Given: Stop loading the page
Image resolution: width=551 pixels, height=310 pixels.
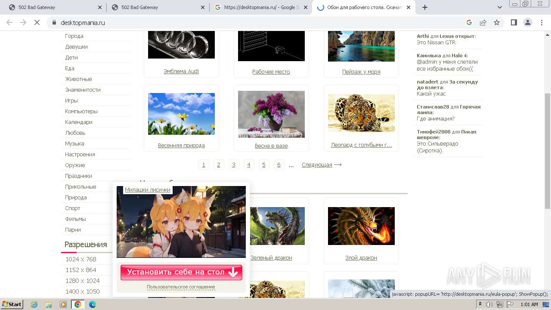Looking at the screenshot, I should (x=37, y=22).
